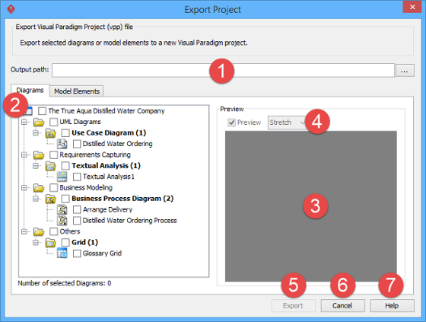Check the Use Case Diagram (1) checkbox
The image size is (426, 322).
click(x=65, y=133)
